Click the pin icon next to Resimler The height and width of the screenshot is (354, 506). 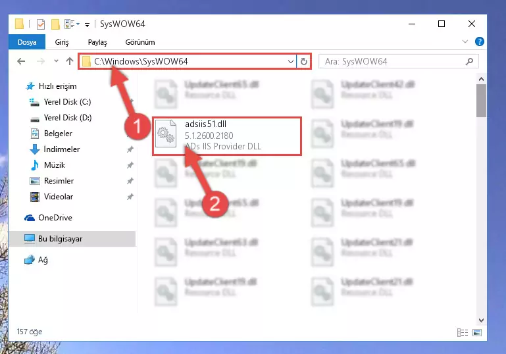(x=130, y=181)
